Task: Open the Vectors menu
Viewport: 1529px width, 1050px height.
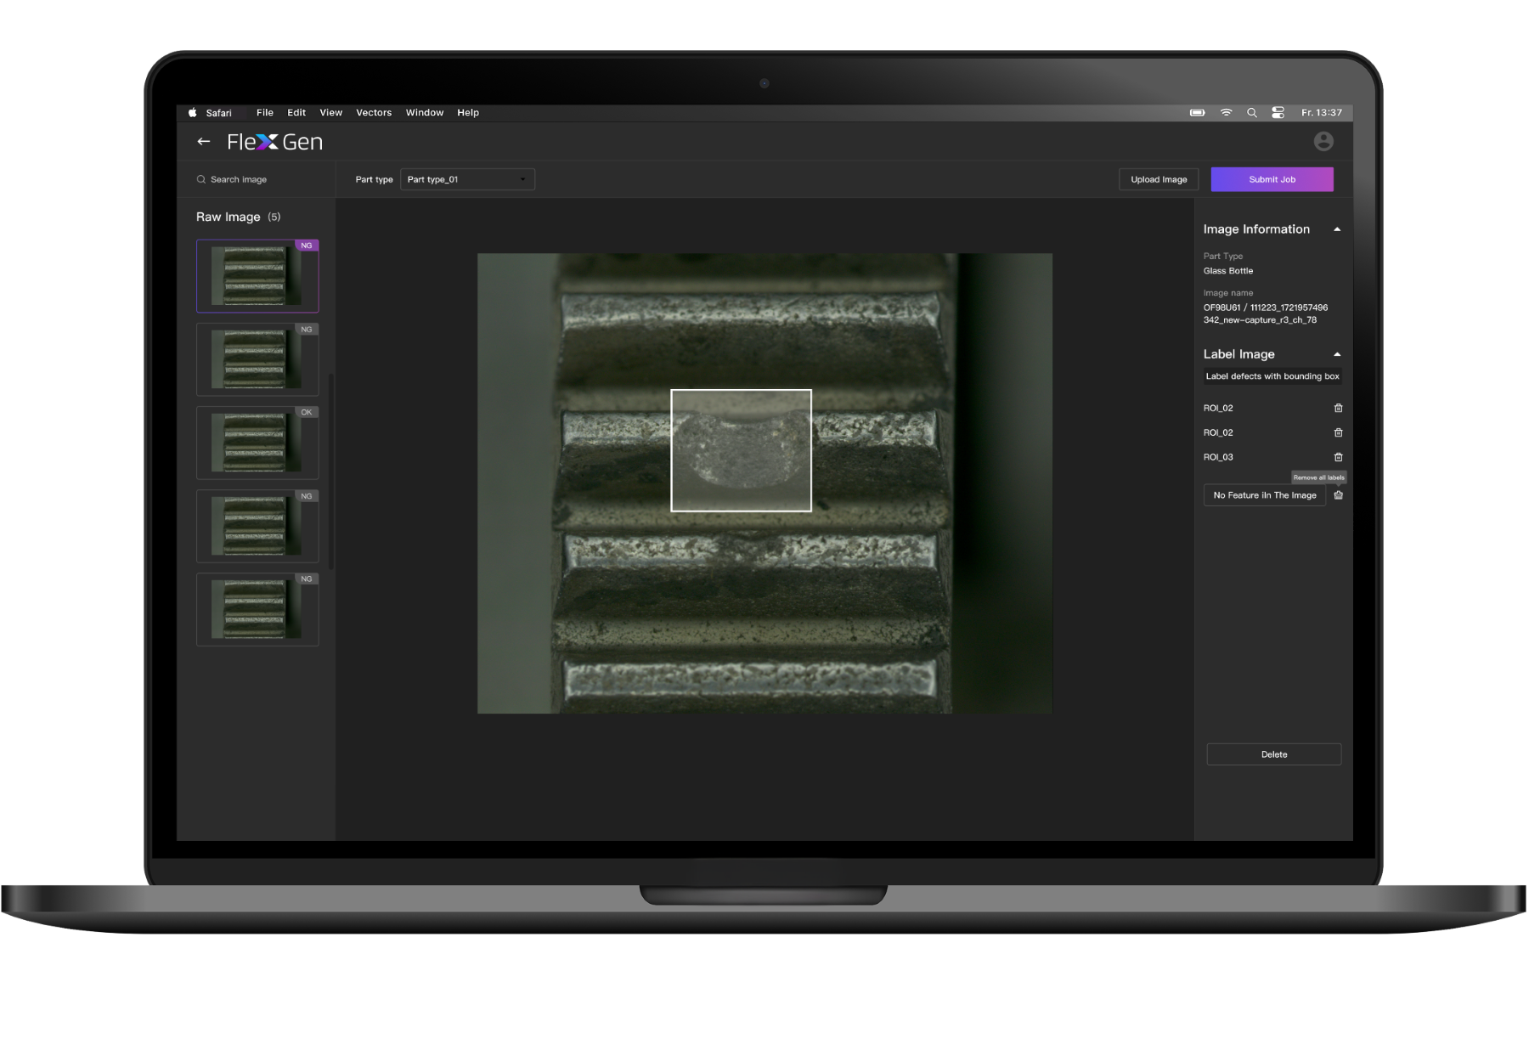Action: coord(373,113)
